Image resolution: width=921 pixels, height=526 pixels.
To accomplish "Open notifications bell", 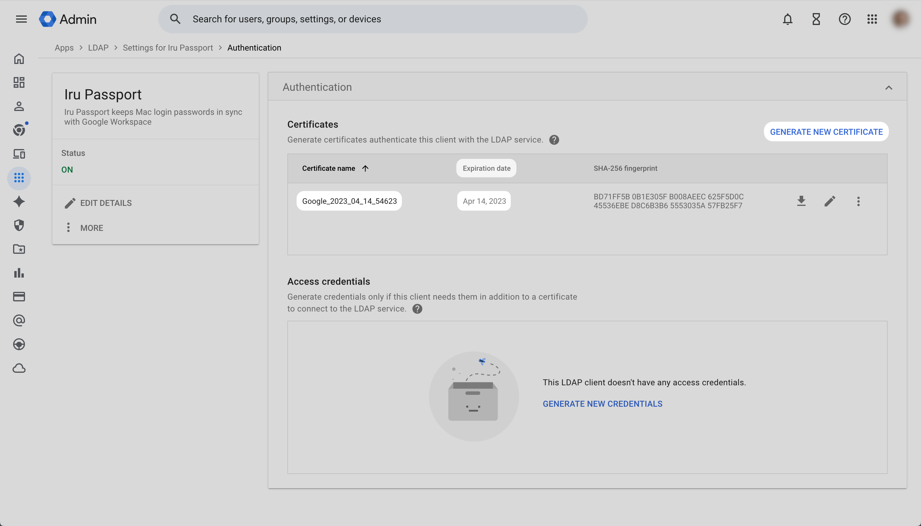I will click(787, 19).
